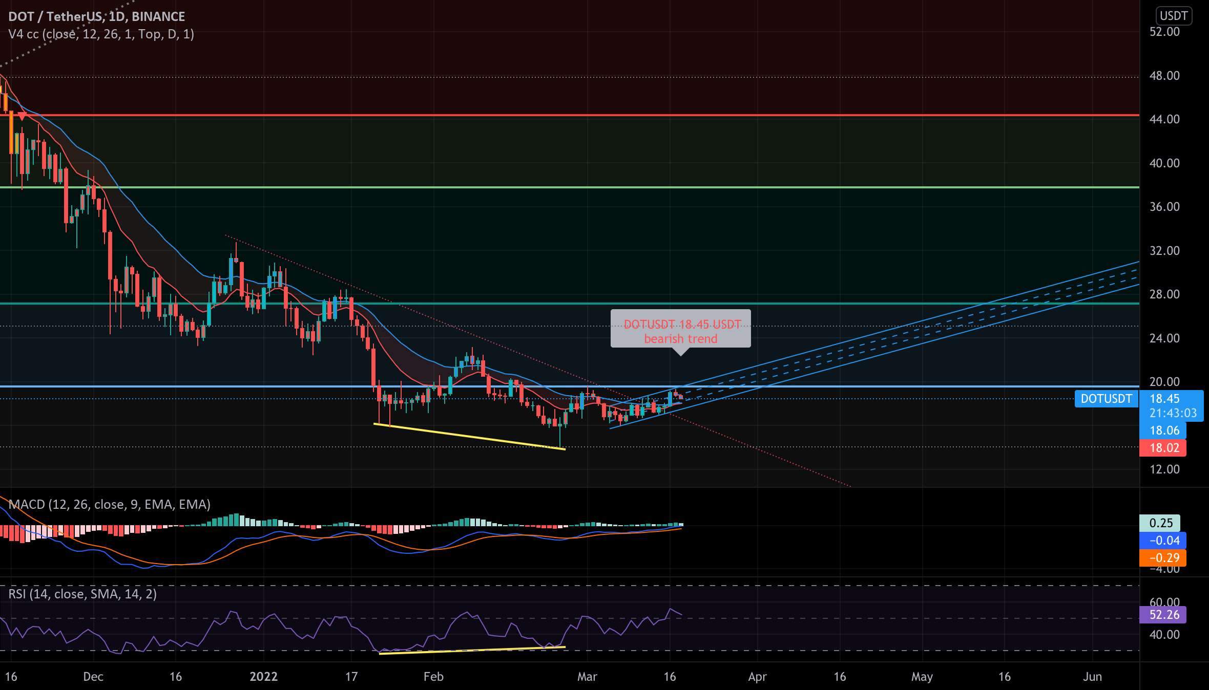The image size is (1209, 690).
Task: Click the 48.00 price scale label
Action: 1164,76
